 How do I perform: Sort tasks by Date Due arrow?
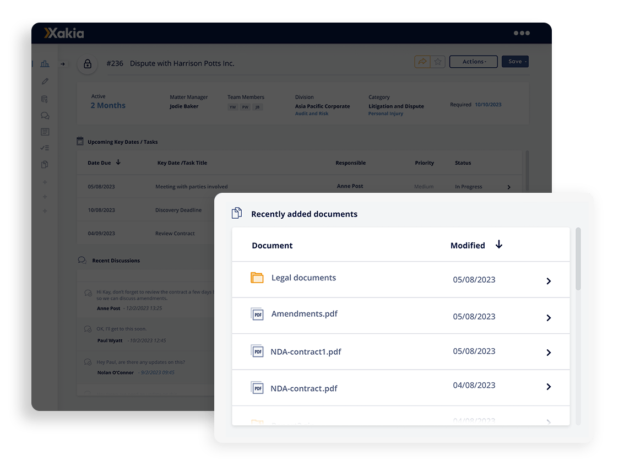(118, 163)
